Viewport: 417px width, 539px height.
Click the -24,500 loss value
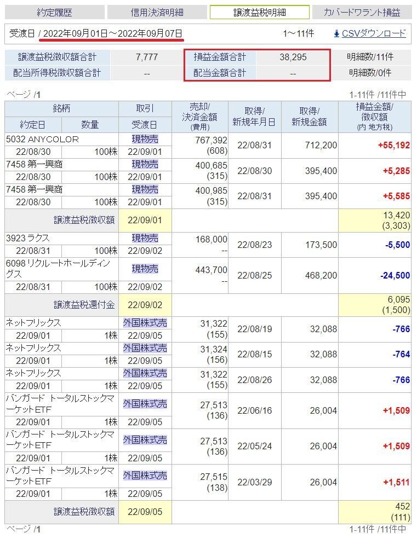click(x=395, y=275)
